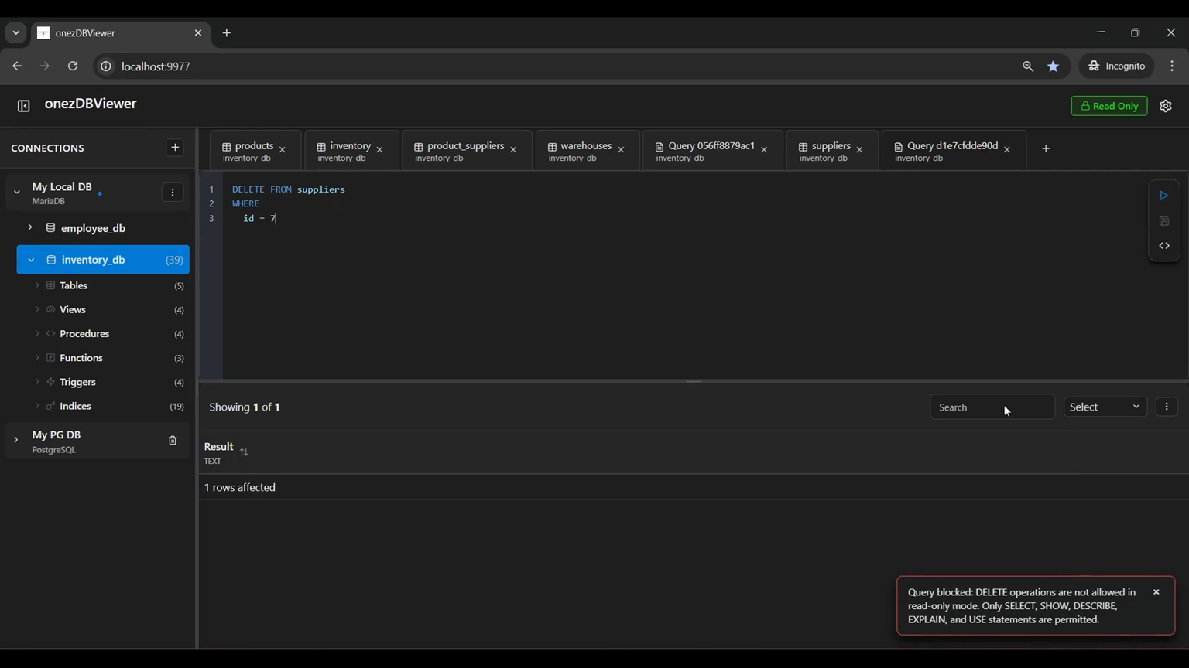Run the query with the play icon
The height and width of the screenshot is (668, 1189).
pyautogui.click(x=1163, y=196)
